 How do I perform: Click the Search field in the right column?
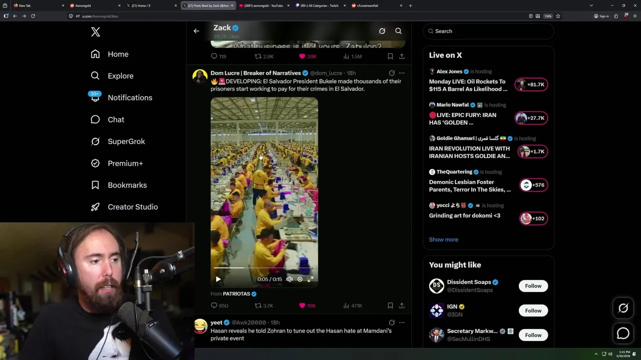488,31
